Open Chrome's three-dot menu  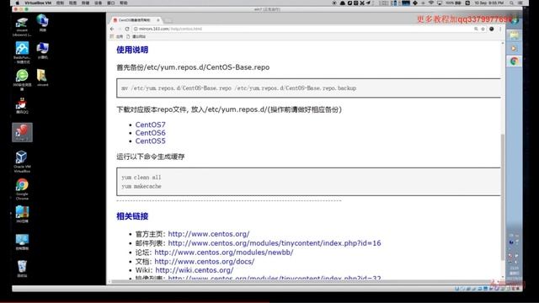[500, 29]
